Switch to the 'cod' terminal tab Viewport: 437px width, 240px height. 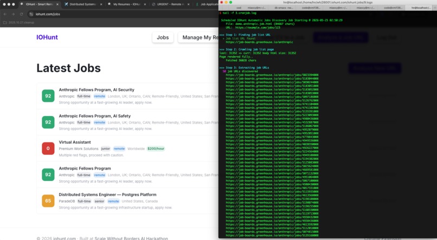(239, 8)
